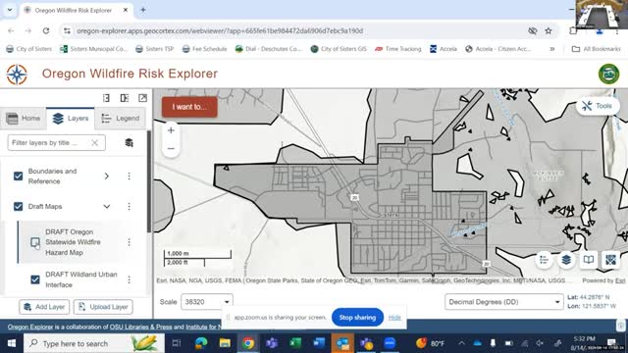
Task: Open a new Chrome tab
Action: (143, 10)
